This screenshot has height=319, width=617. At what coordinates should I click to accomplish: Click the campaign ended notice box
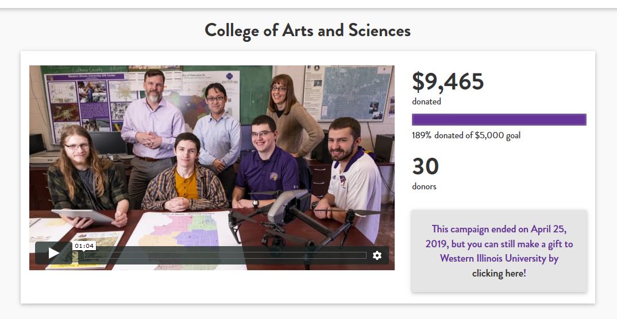pyautogui.click(x=499, y=251)
